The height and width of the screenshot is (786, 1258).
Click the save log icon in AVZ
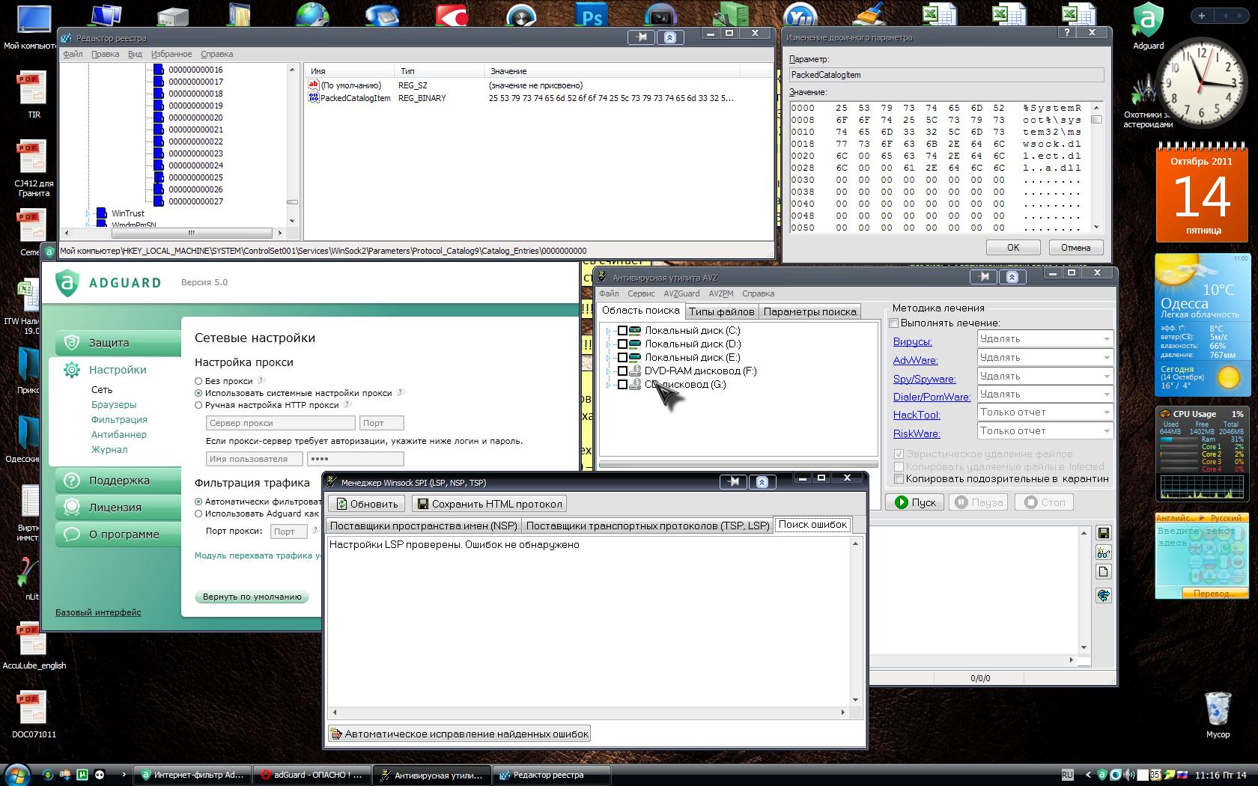point(1103,533)
